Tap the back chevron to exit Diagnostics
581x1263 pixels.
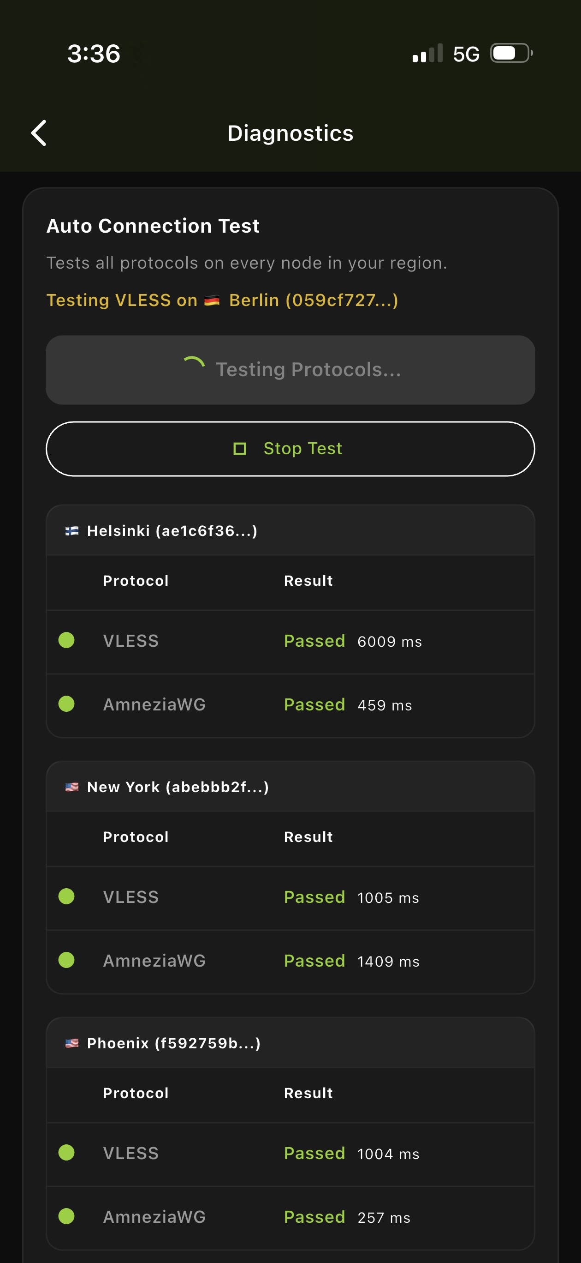pyautogui.click(x=39, y=132)
